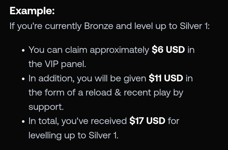Click the bold "$11 USD" amount
The image size is (228, 150).
click(166, 78)
